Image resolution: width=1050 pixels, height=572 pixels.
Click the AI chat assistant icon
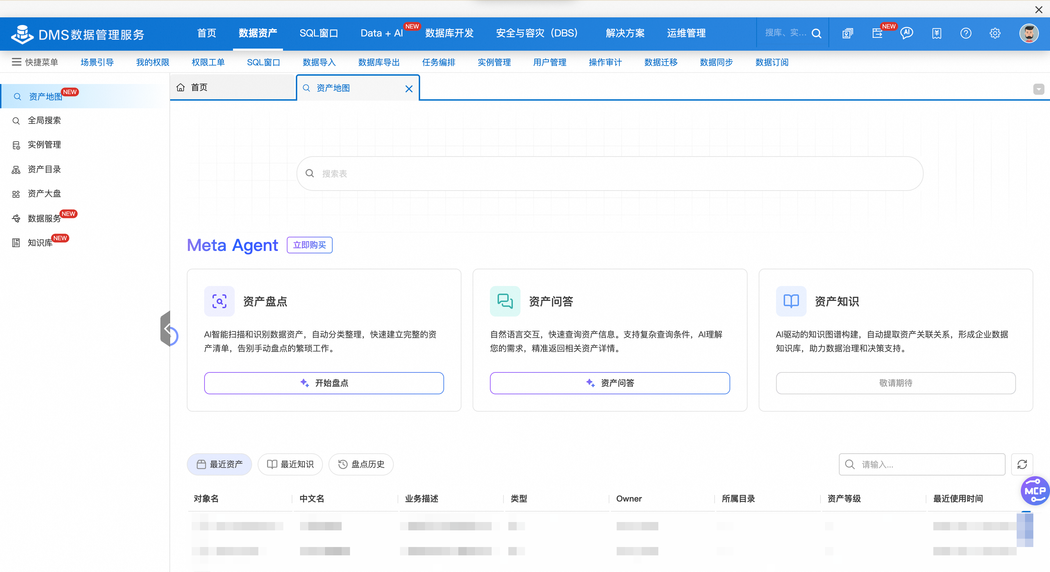coord(907,33)
